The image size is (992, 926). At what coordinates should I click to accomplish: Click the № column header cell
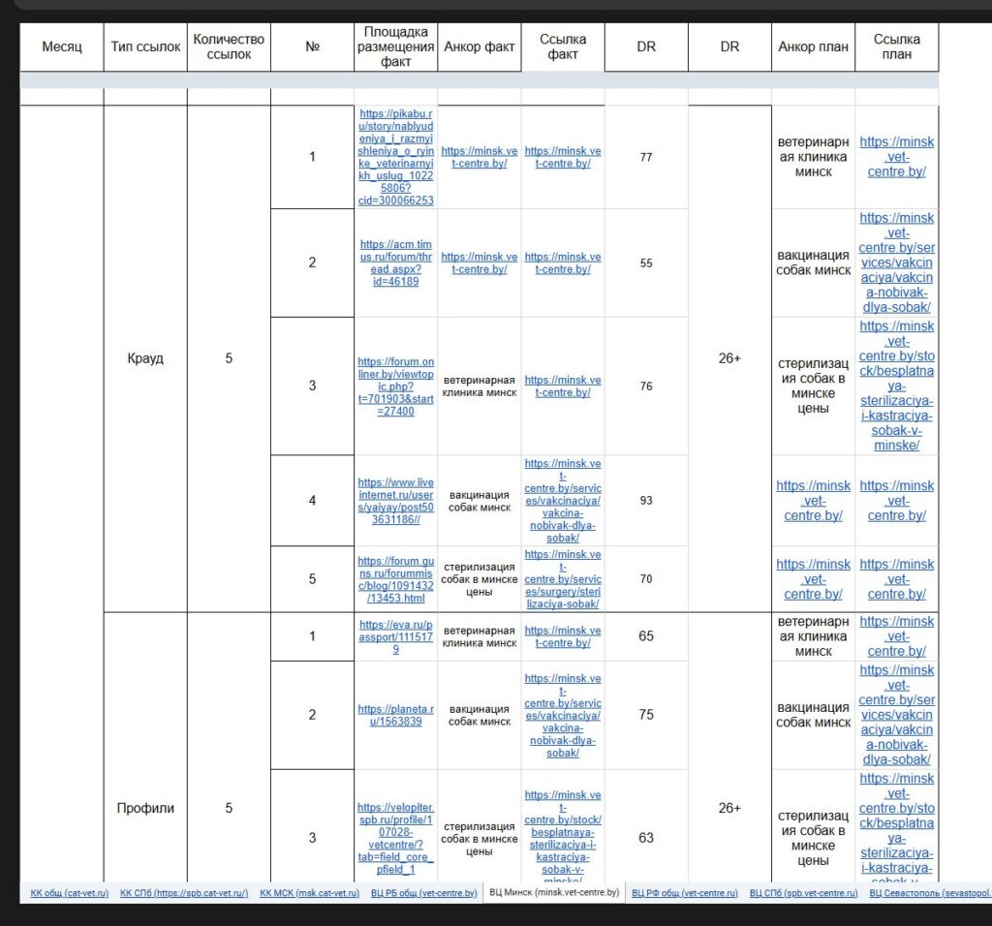click(x=313, y=46)
